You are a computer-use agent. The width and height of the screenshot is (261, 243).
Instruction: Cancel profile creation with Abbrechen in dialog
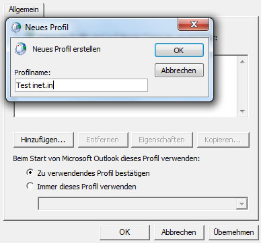click(x=179, y=70)
